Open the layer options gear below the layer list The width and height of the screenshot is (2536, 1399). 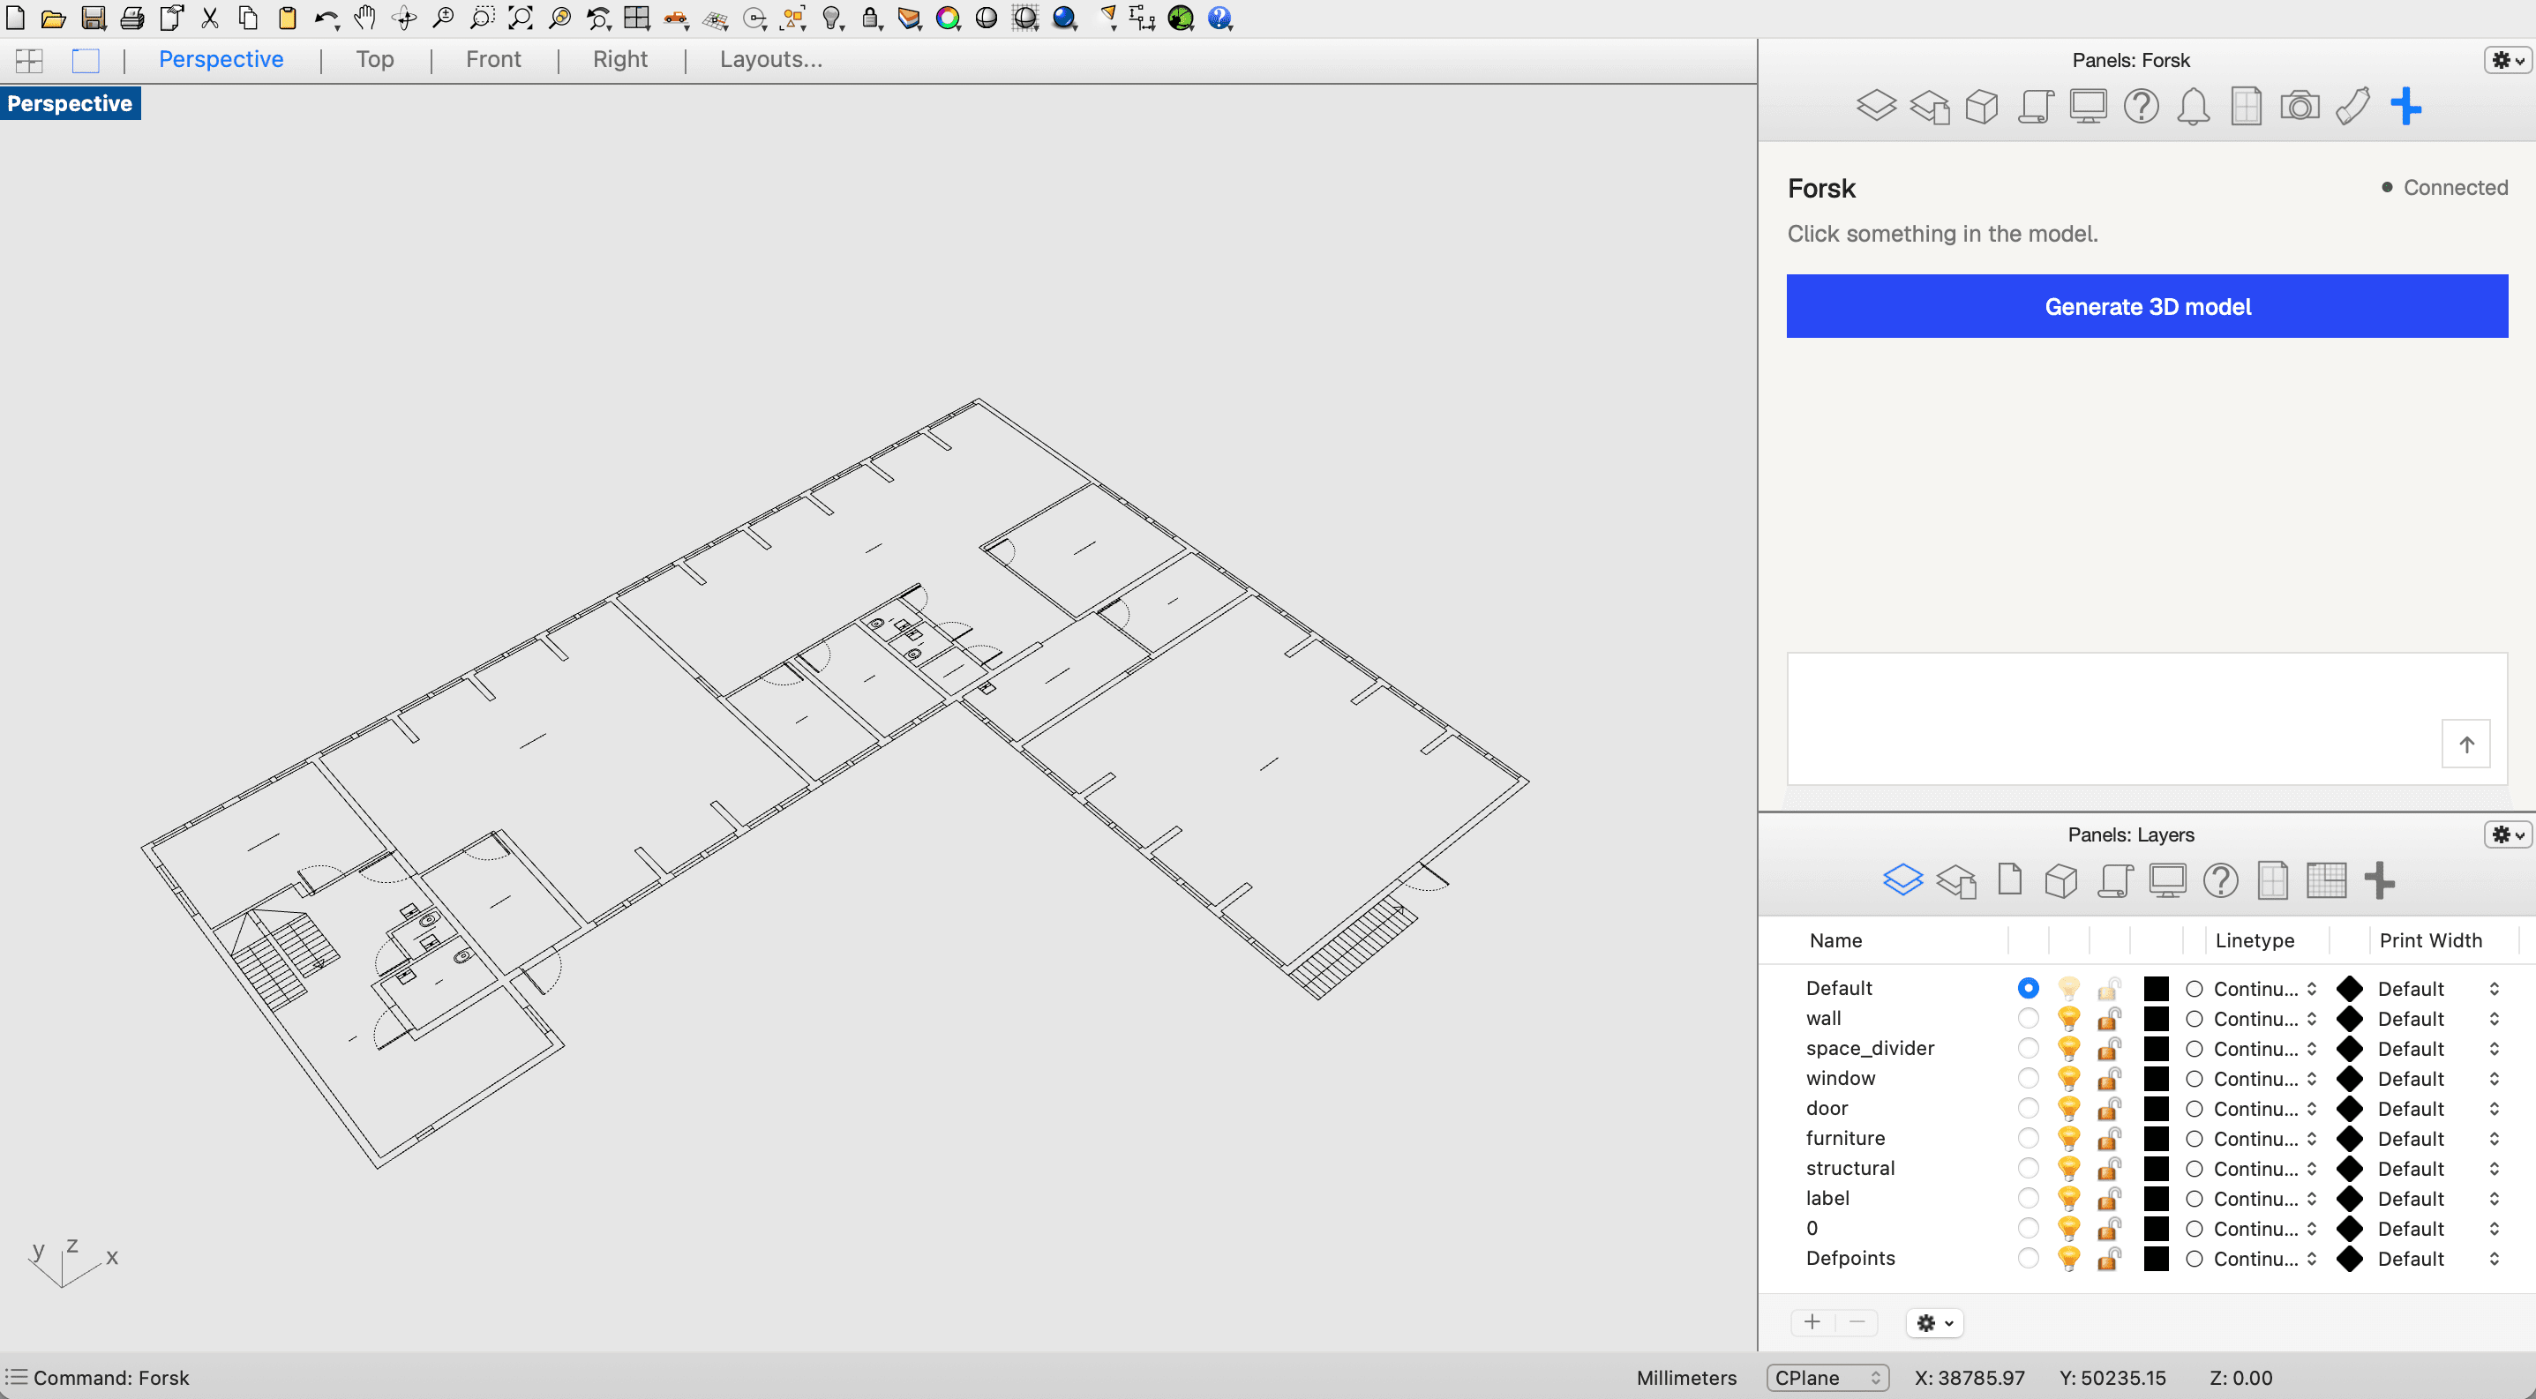pyautogui.click(x=1934, y=1322)
